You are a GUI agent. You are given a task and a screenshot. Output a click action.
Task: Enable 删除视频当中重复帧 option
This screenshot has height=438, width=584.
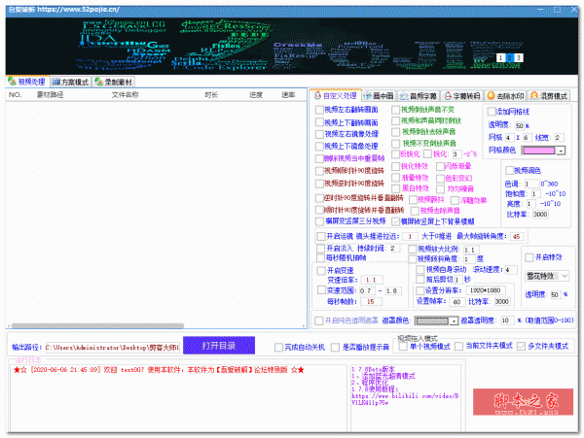point(319,158)
